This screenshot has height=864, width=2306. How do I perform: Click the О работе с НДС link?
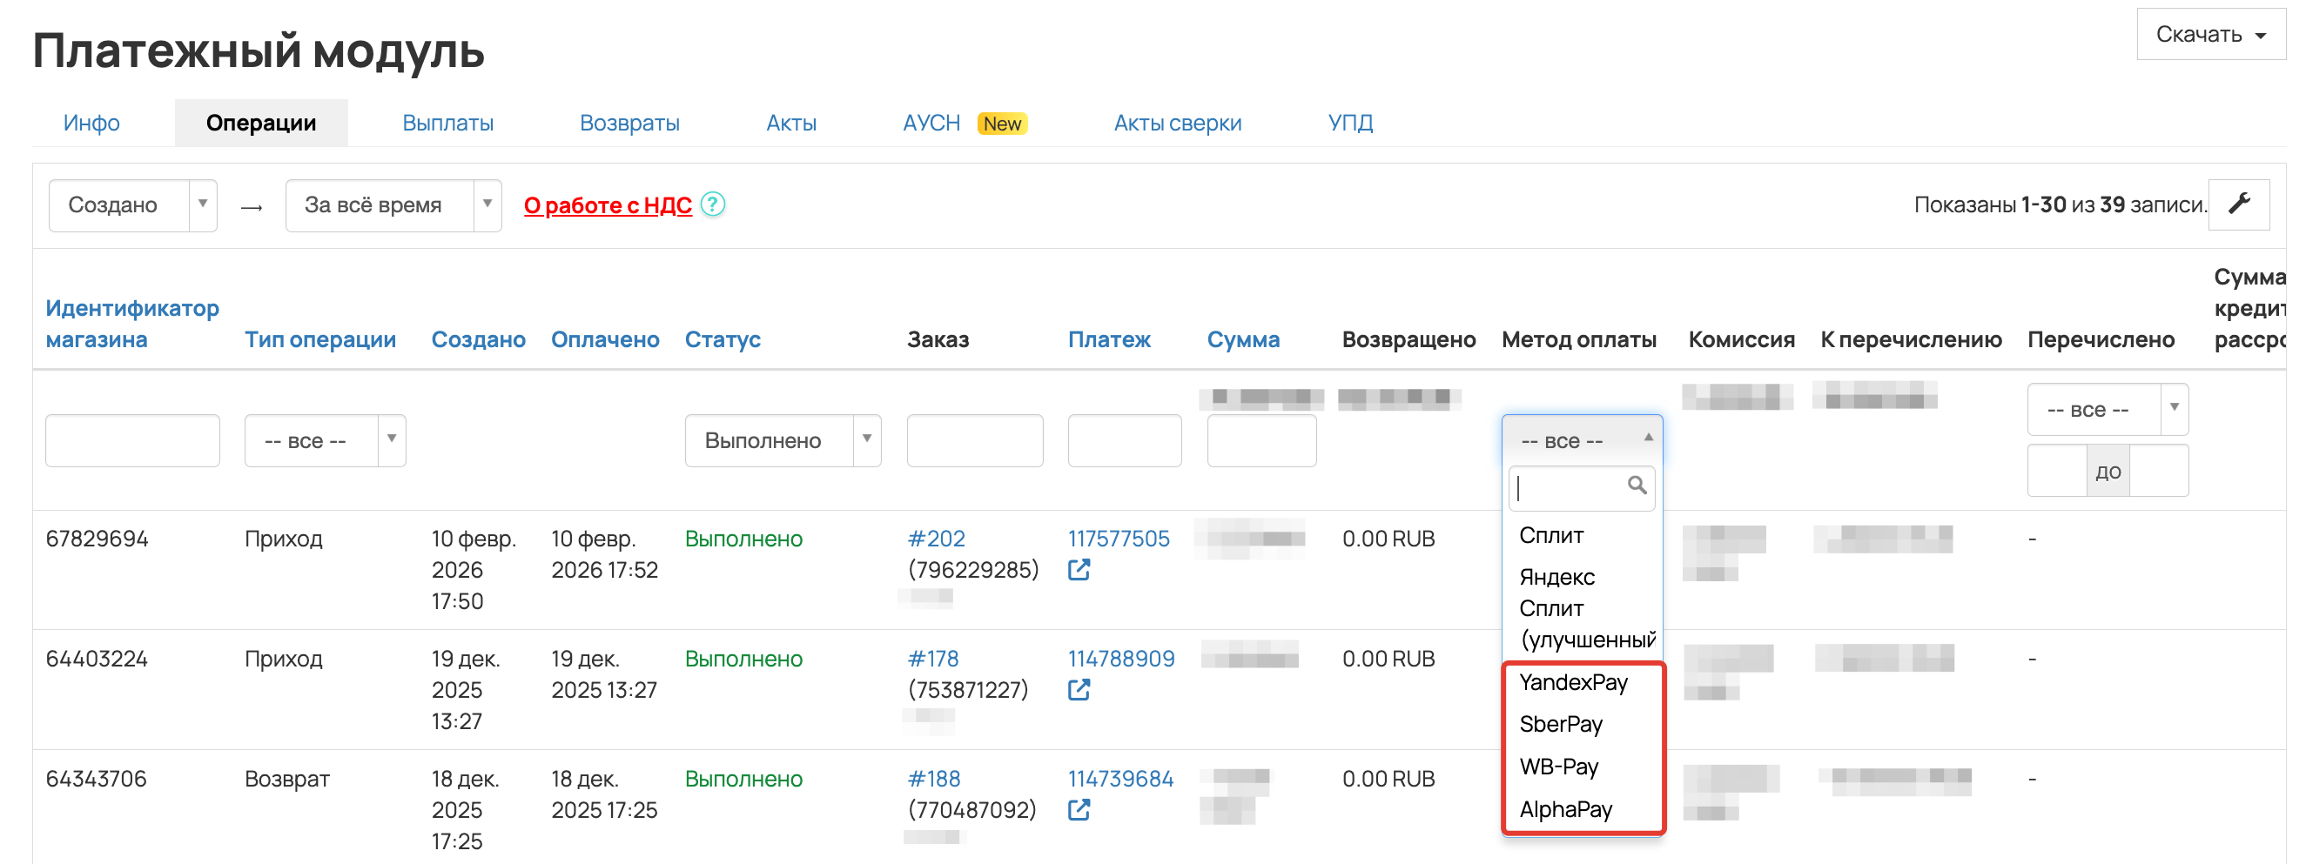(607, 205)
